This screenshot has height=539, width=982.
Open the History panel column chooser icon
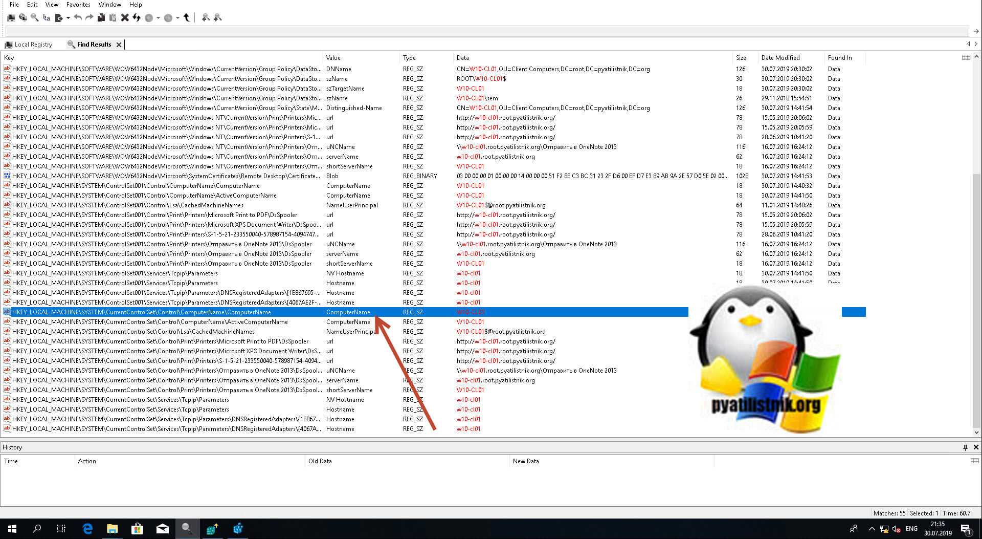click(x=974, y=461)
